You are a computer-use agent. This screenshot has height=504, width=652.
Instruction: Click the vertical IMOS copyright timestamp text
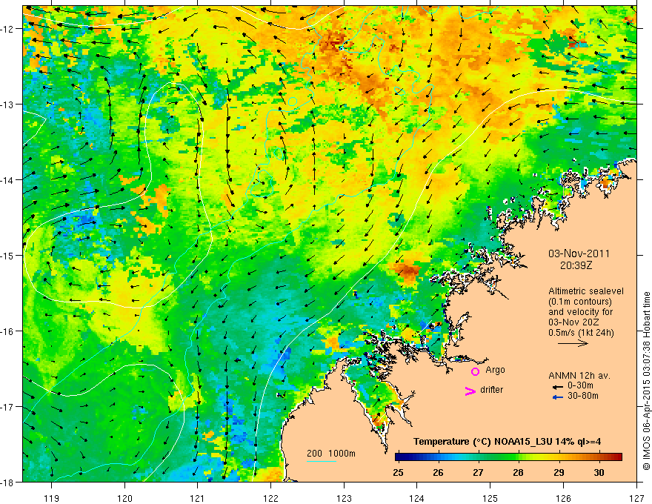(646, 381)
